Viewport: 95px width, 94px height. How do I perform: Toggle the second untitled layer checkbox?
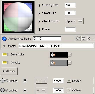point(25,90)
